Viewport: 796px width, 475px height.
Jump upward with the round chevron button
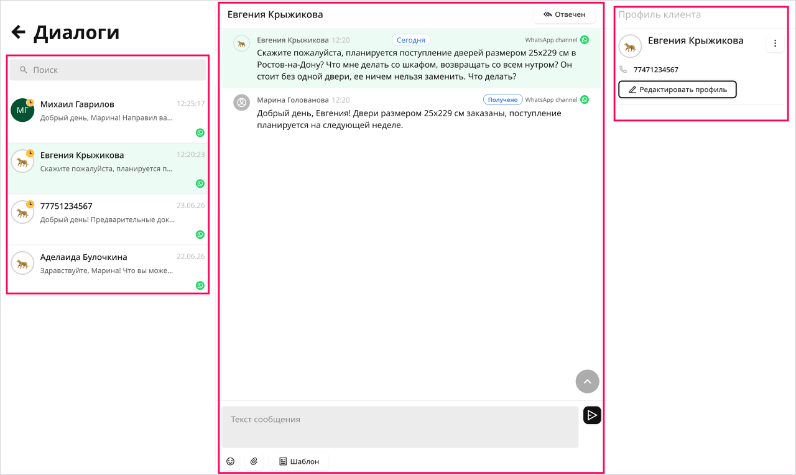(588, 382)
